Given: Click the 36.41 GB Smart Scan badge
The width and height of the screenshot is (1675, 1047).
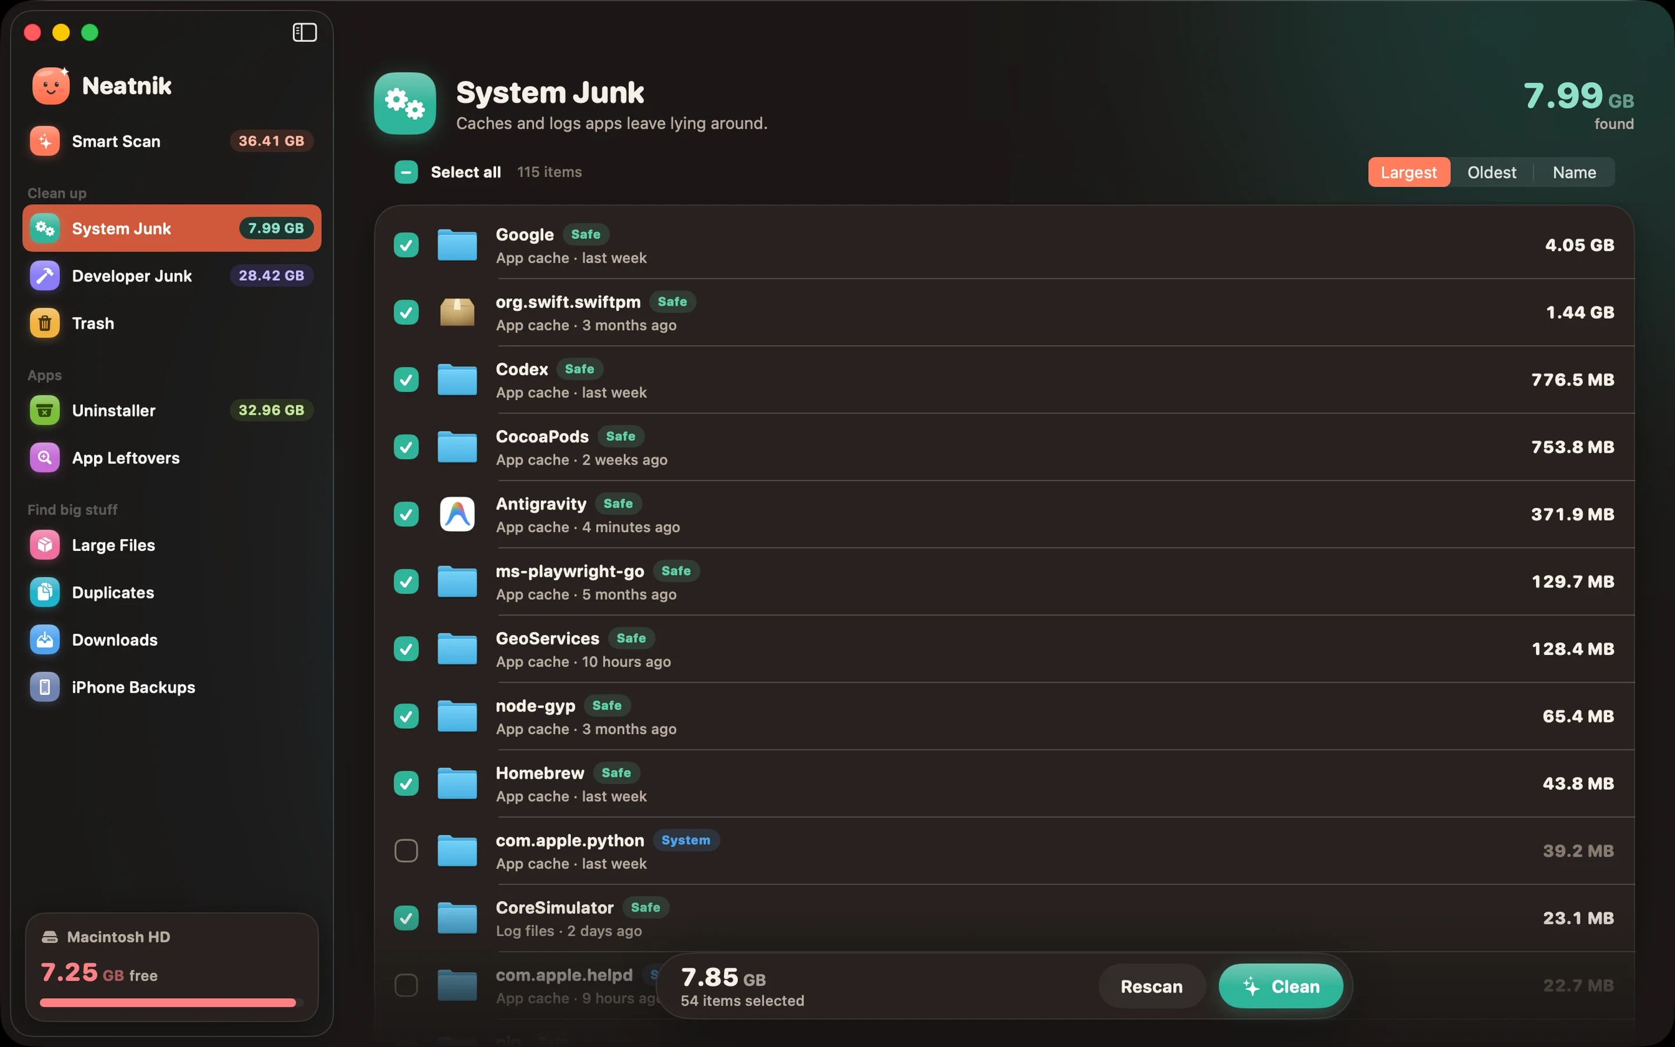Looking at the screenshot, I should 272,141.
